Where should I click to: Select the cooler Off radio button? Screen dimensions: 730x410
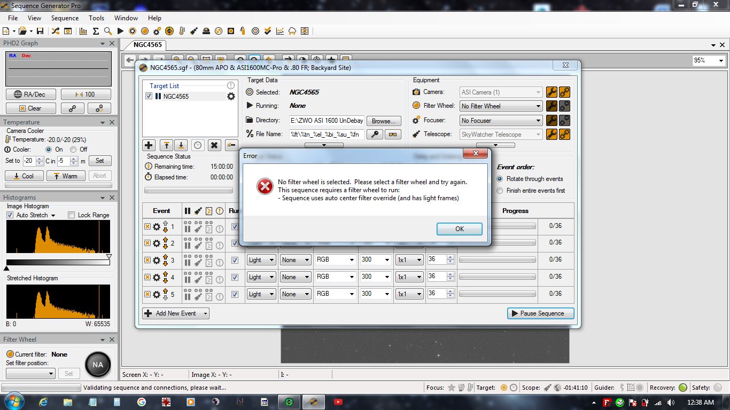click(74, 149)
